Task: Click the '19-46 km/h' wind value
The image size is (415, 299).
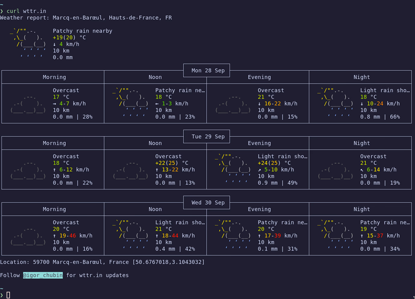Action: [76, 236]
